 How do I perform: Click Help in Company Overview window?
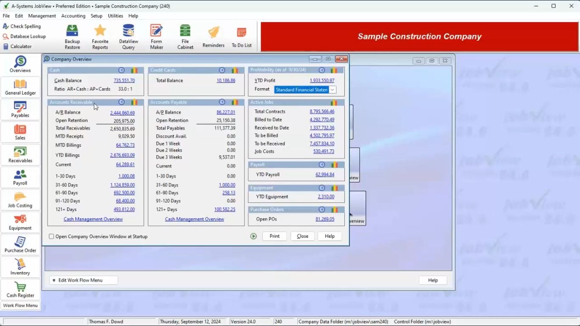[330, 236]
